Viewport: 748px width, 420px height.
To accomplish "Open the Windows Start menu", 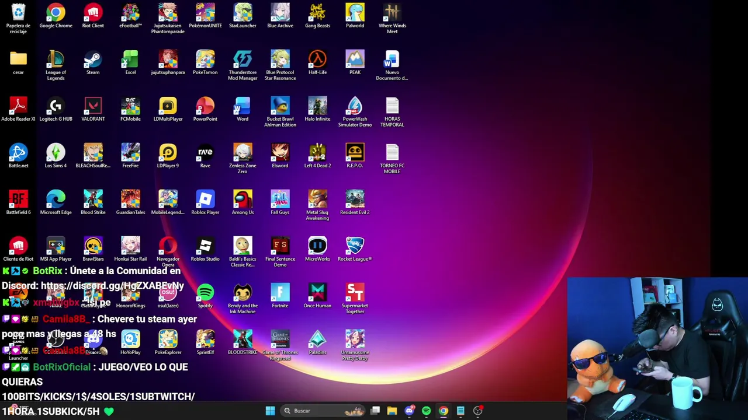I will (270, 411).
